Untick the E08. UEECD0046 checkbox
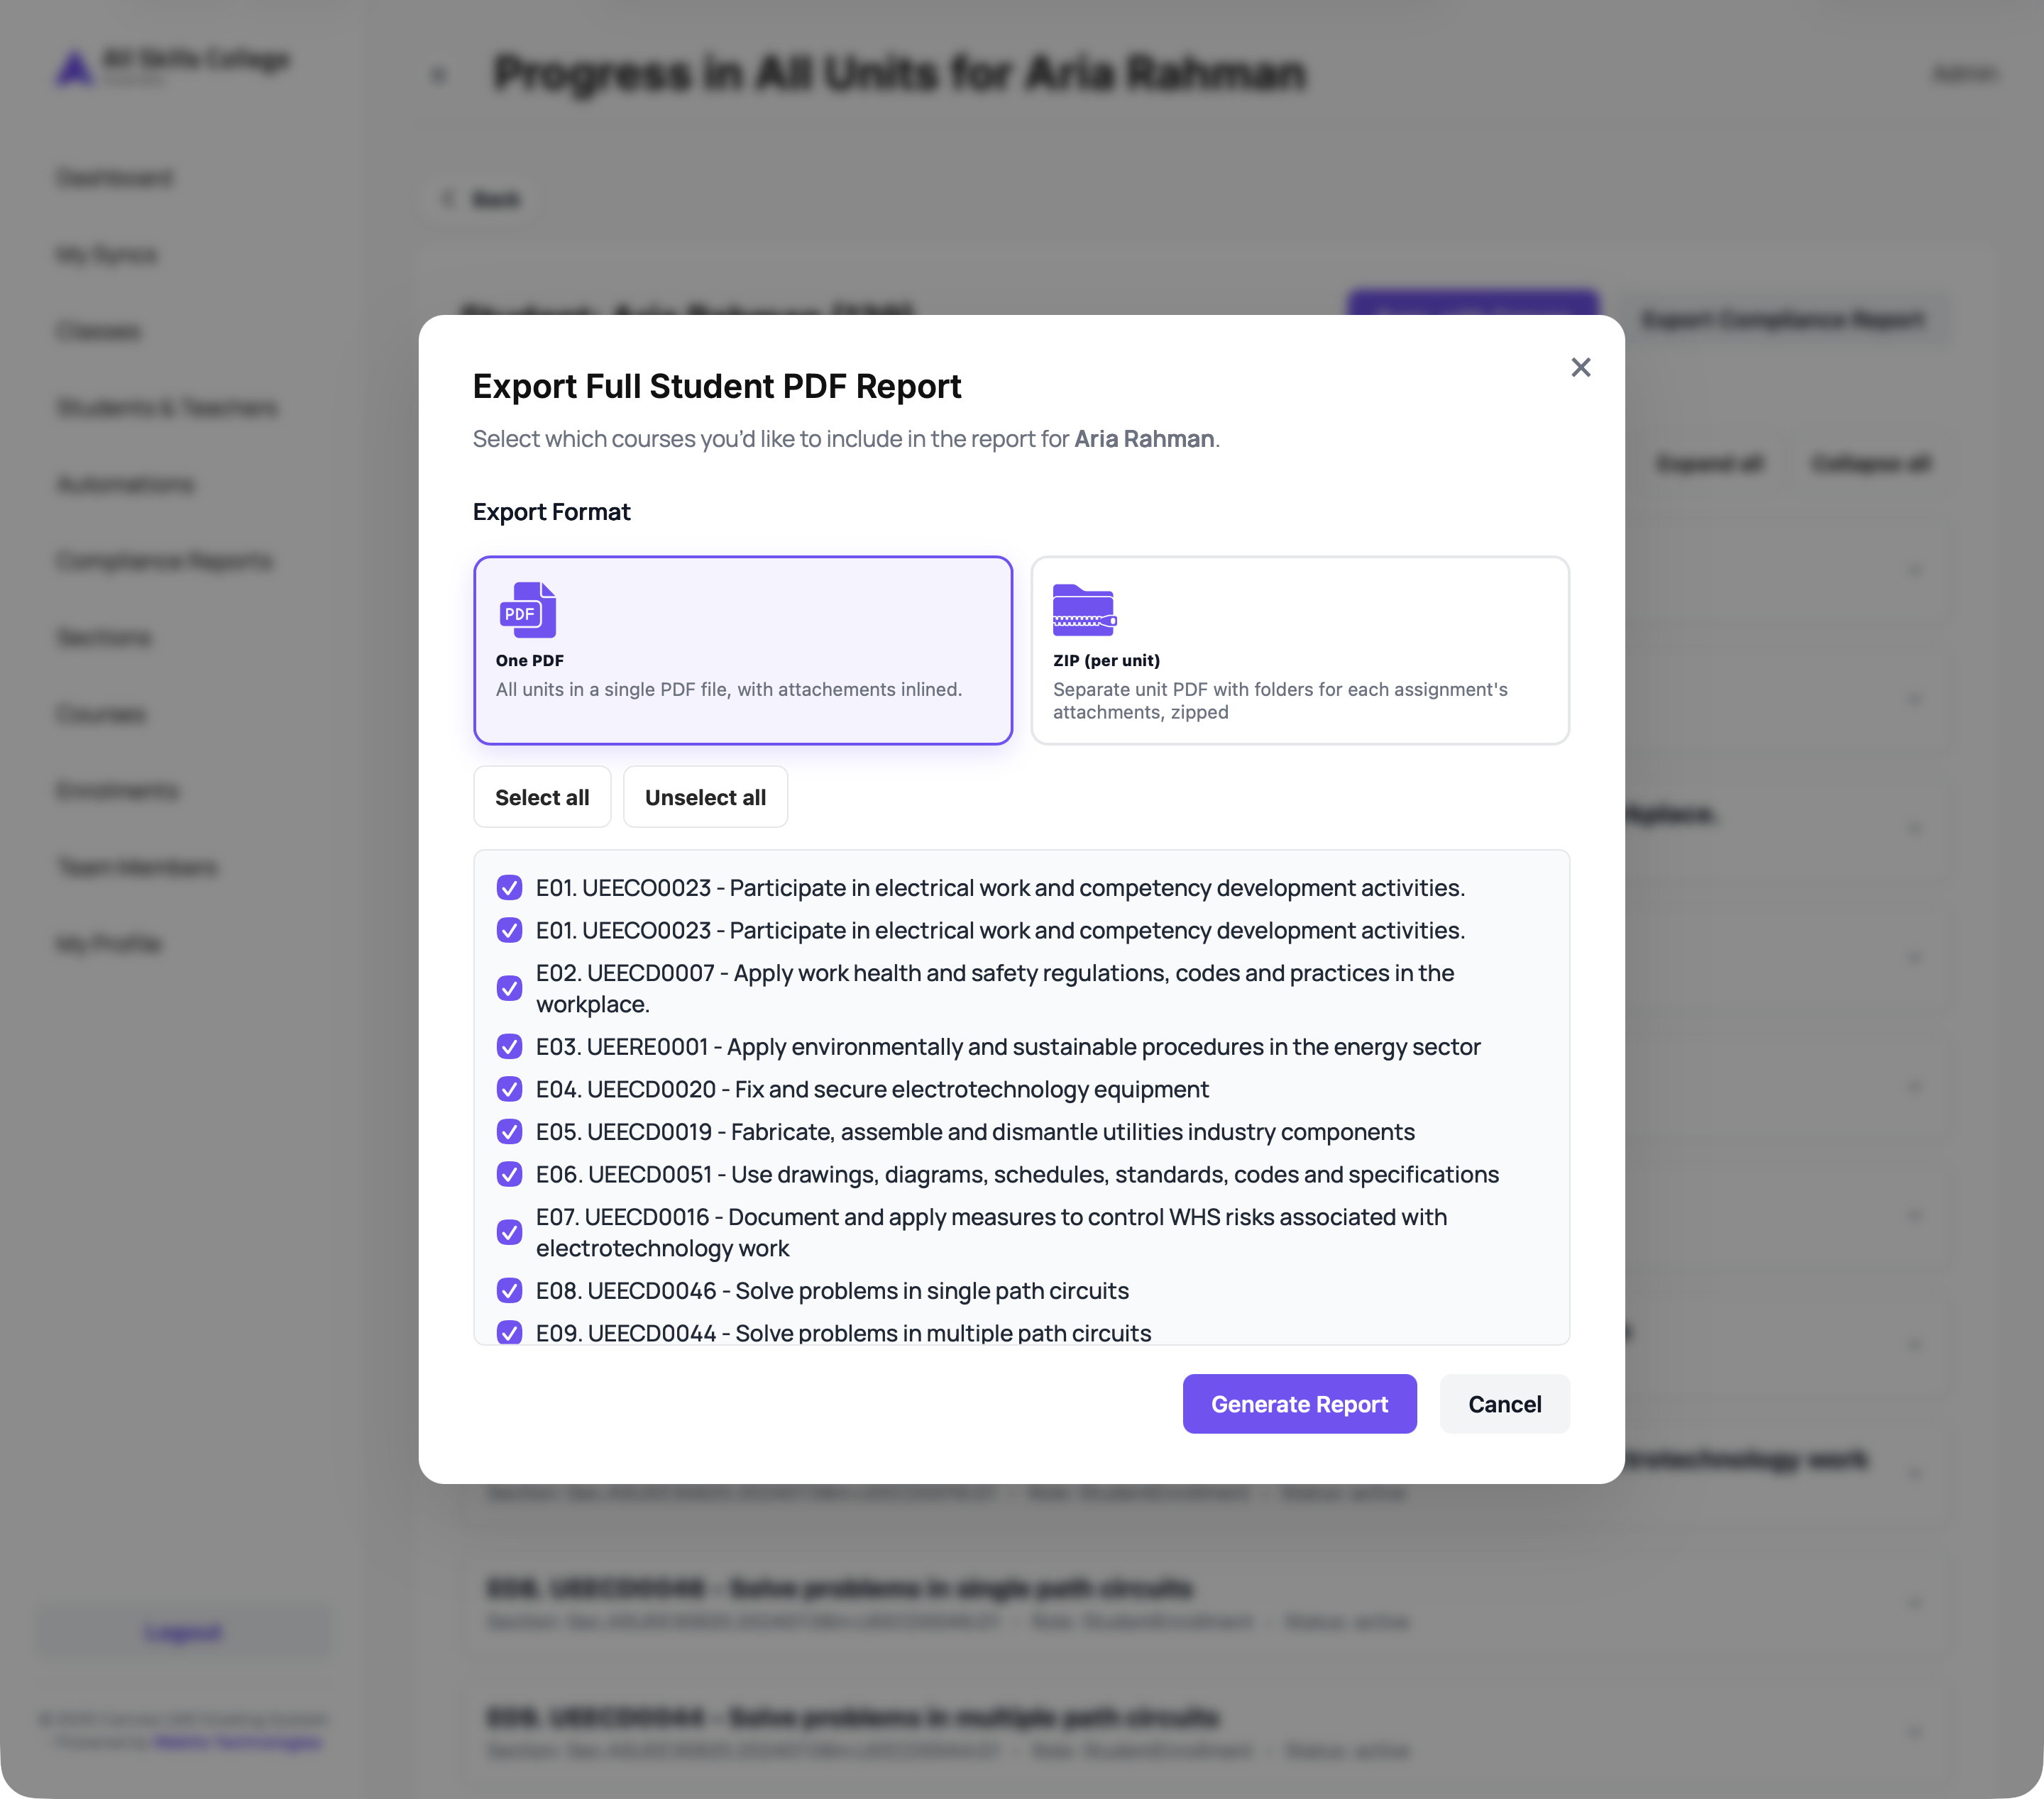2044x1799 pixels. coord(509,1290)
